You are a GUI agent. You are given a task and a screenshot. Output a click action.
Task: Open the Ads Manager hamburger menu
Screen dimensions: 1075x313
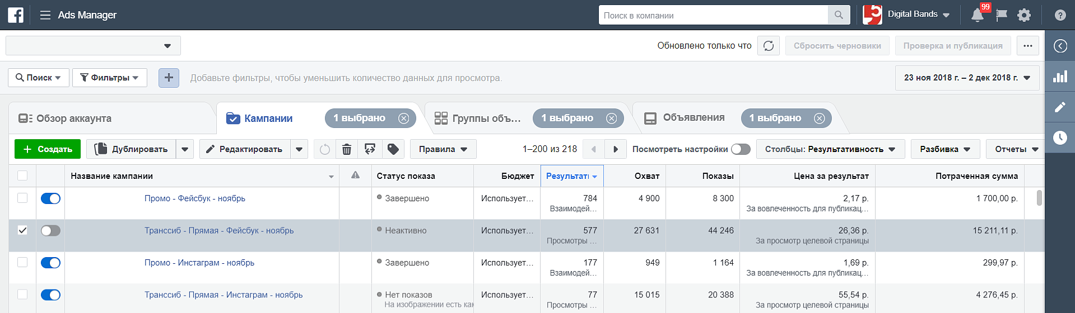(45, 15)
